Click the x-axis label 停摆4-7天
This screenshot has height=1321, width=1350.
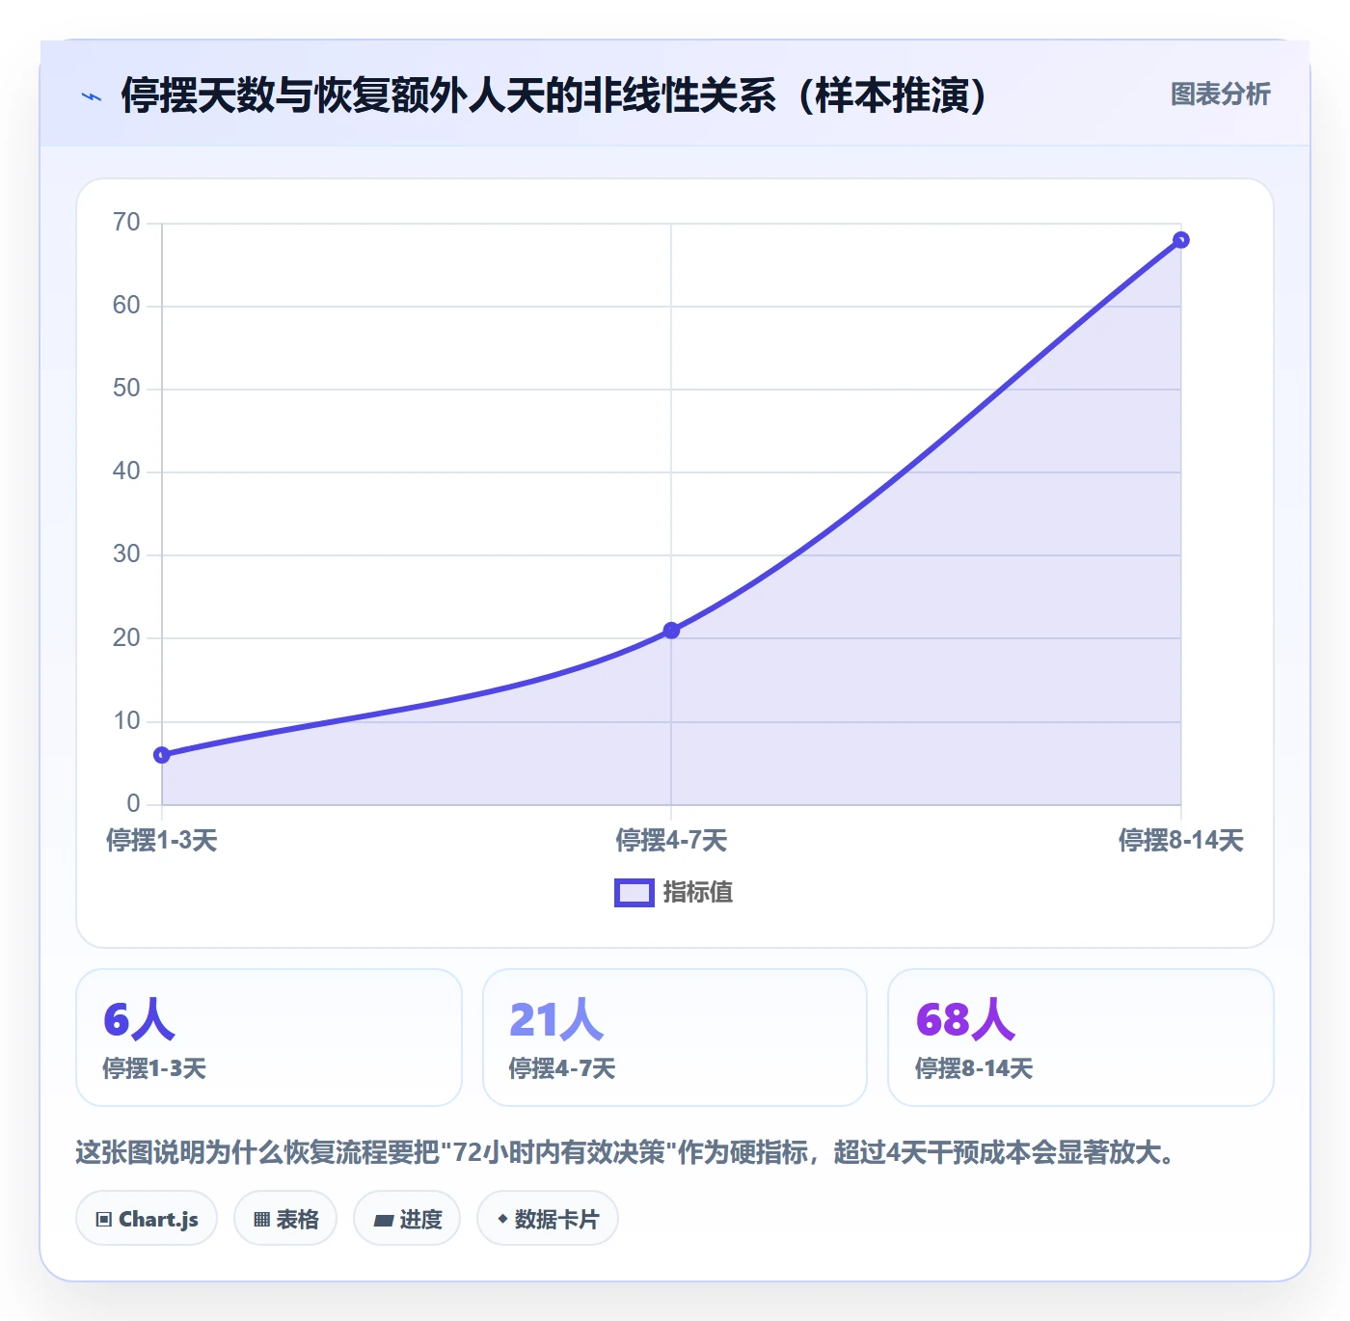pos(671,841)
